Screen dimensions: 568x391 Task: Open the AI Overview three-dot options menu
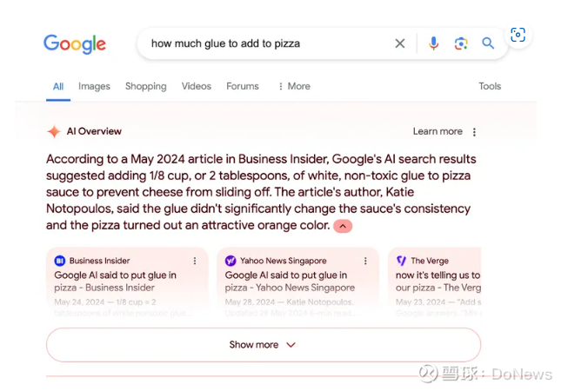474,132
